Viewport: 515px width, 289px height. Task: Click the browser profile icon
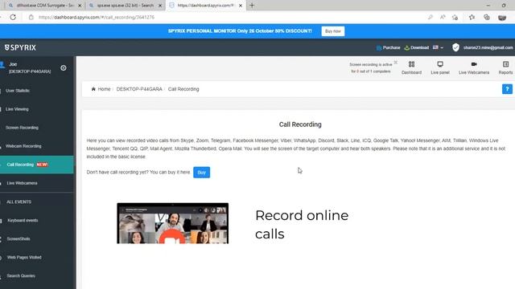click(x=502, y=17)
